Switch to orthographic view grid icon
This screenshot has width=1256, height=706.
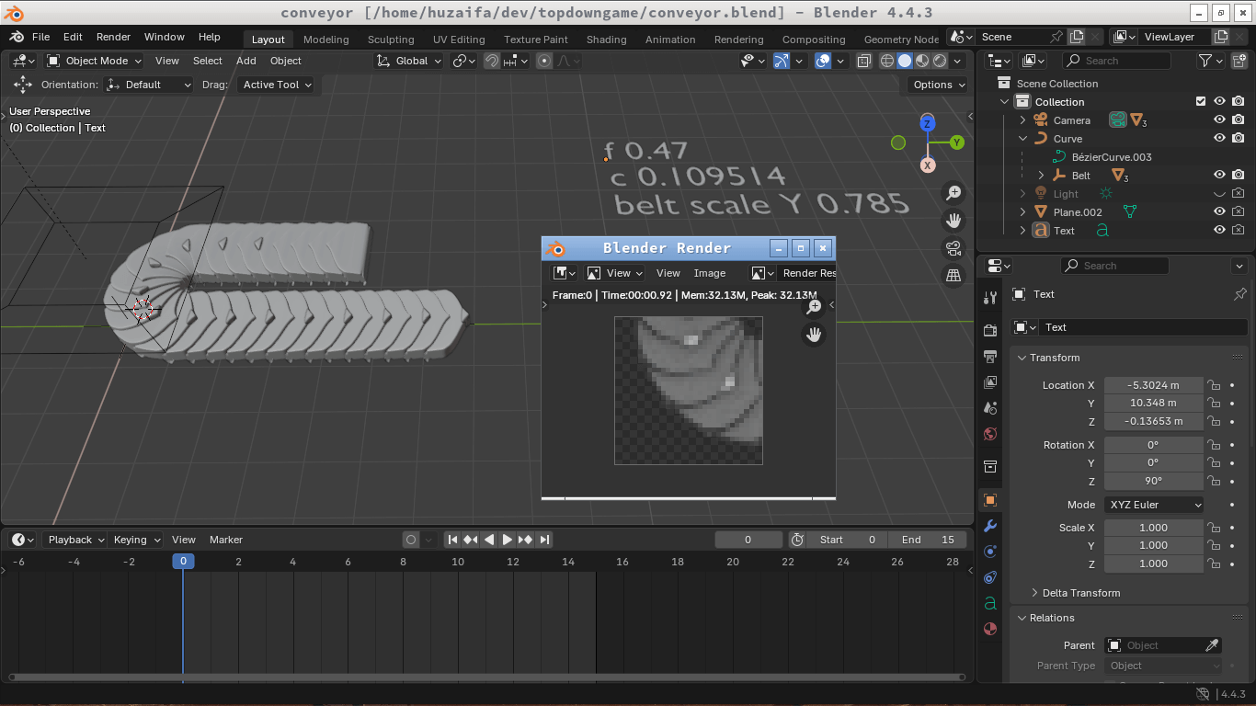coord(953,276)
